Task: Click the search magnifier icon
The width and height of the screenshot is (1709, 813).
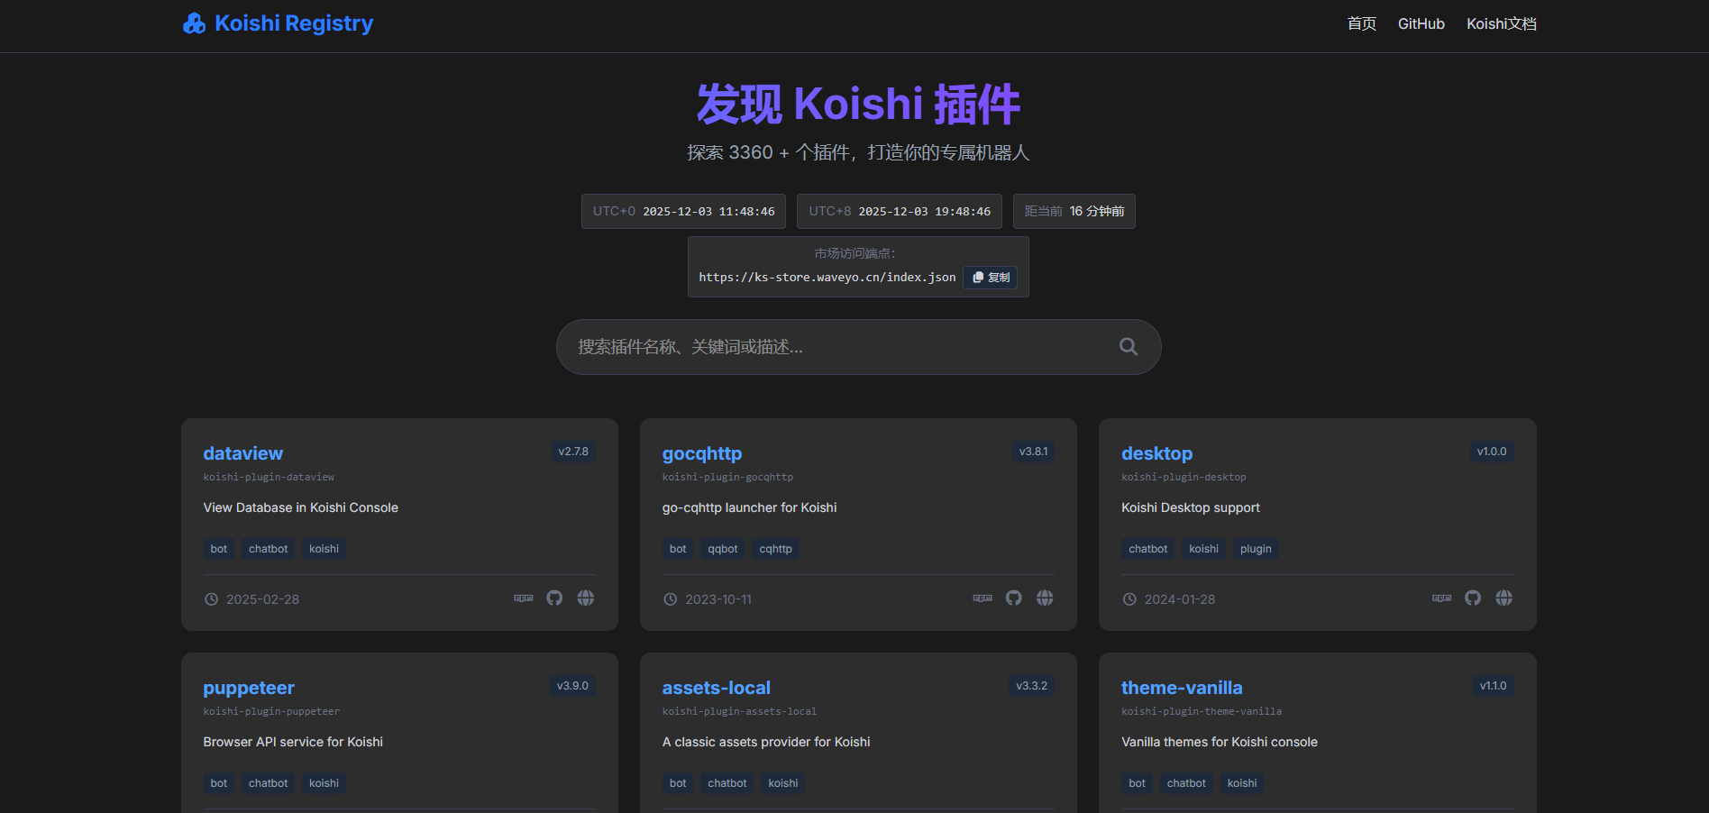Action: [1128, 347]
